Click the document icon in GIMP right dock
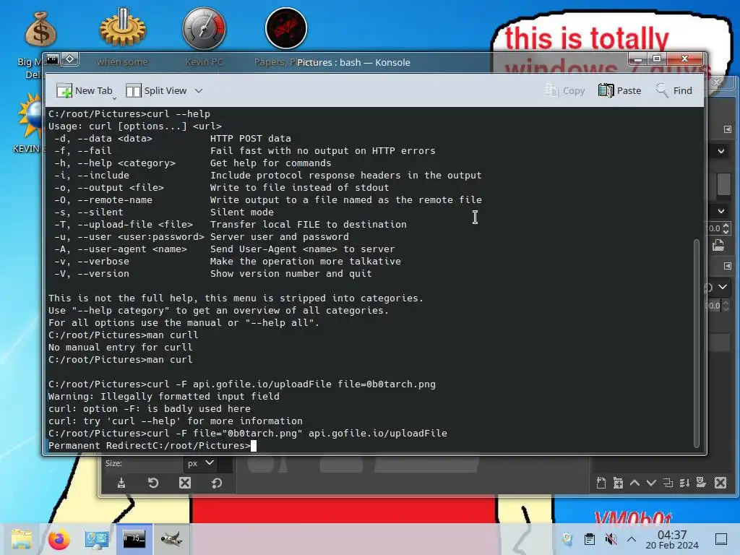 point(718,246)
